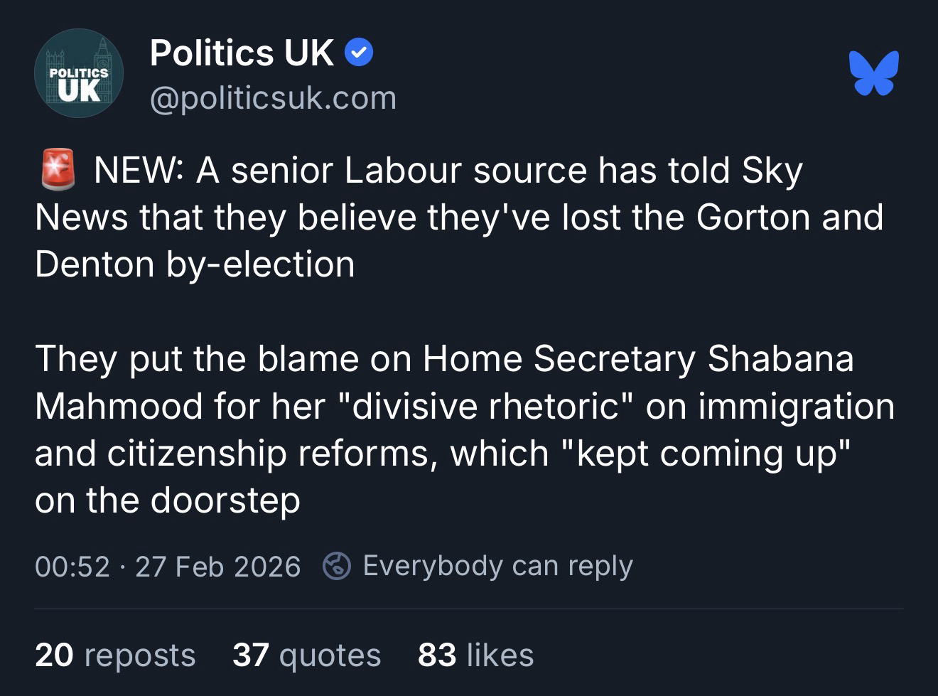The height and width of the screenshot is (696, 938).
Task: Click the red siren emoji
Action: [58, 170]
